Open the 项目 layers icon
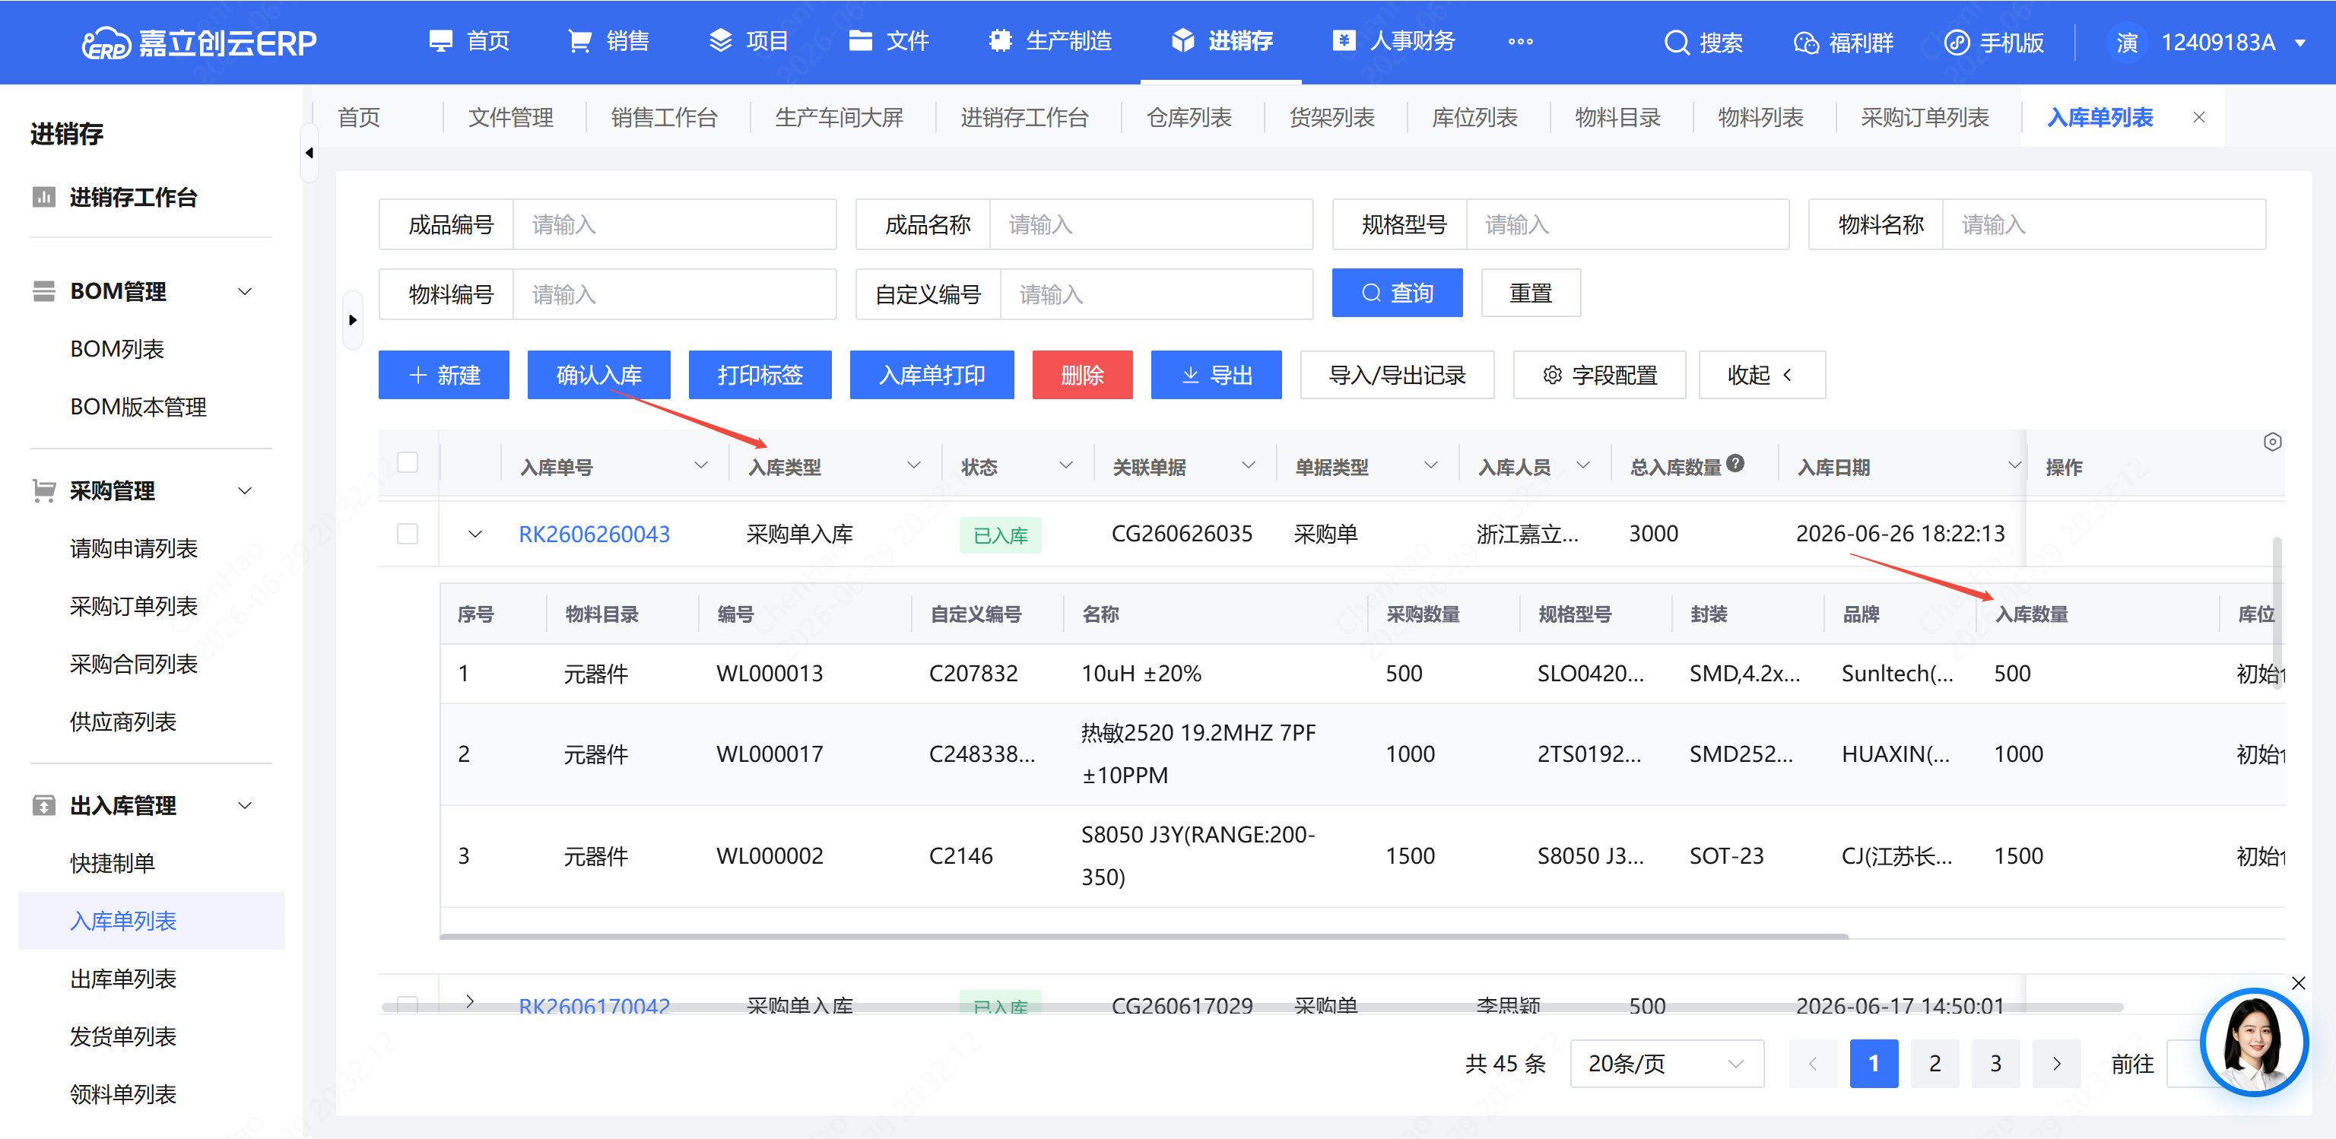The height and width of the screenshot is (1139, 2336). click(x=720, y=41)
